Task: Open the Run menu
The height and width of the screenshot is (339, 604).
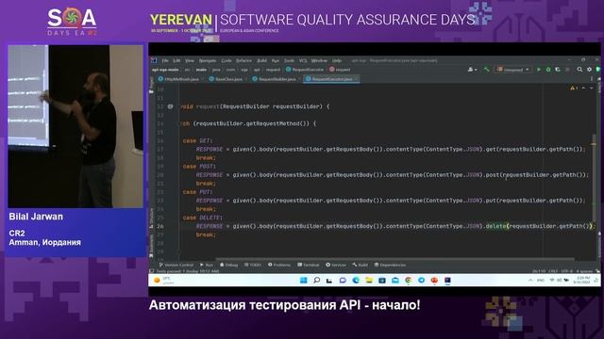Action: (276, 60)
